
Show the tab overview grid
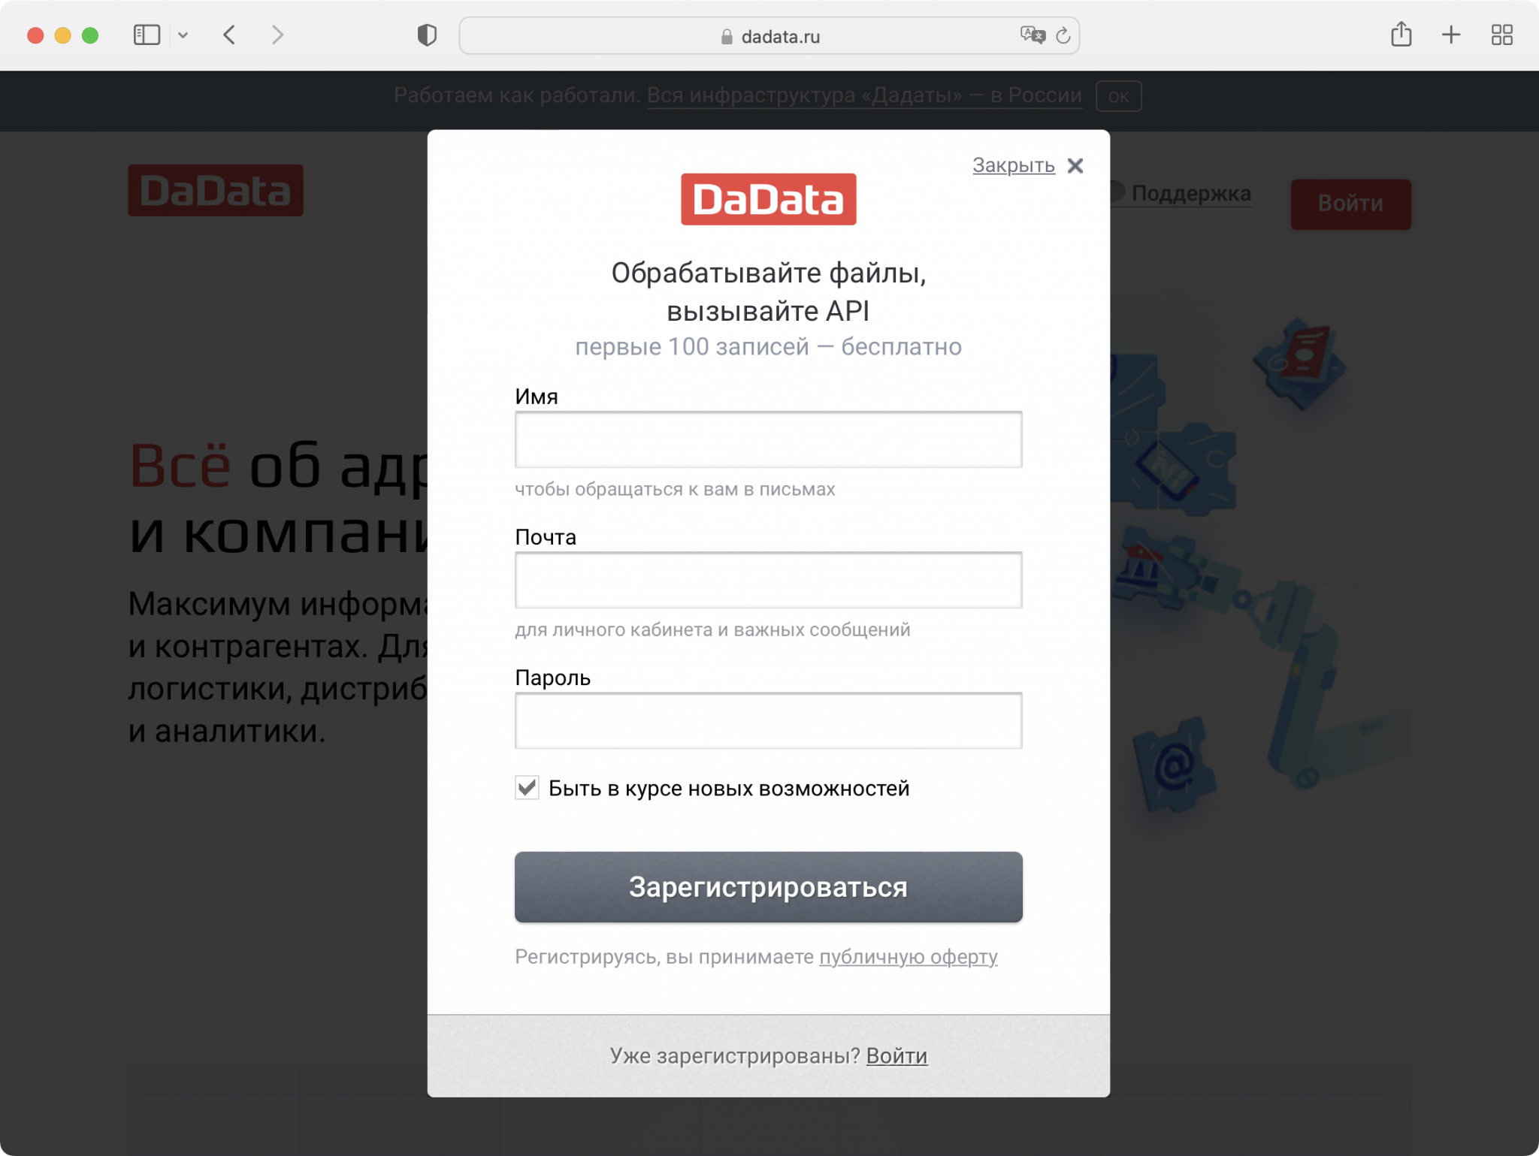point(1501,35)
